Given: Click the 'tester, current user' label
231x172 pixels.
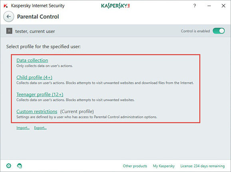Looking at the screenshot, I should click(x=35, y=31).
